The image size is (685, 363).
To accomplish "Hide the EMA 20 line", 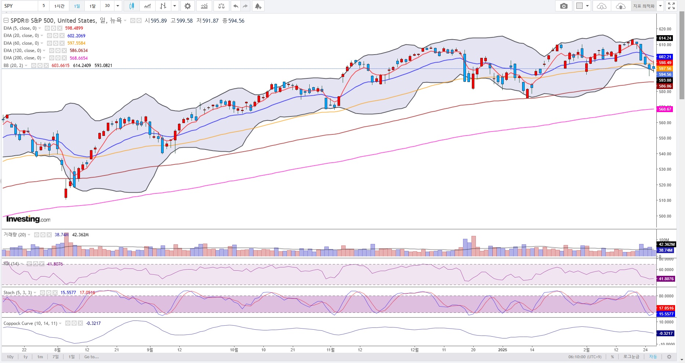I will click(50, 36).
